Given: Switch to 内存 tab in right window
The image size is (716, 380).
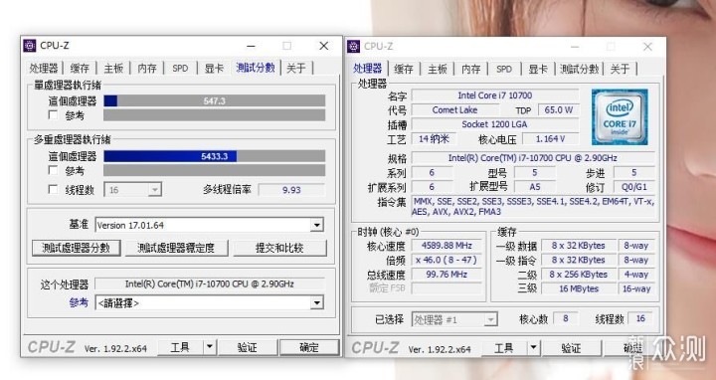Looking at the screenshot, I should 470,69.
